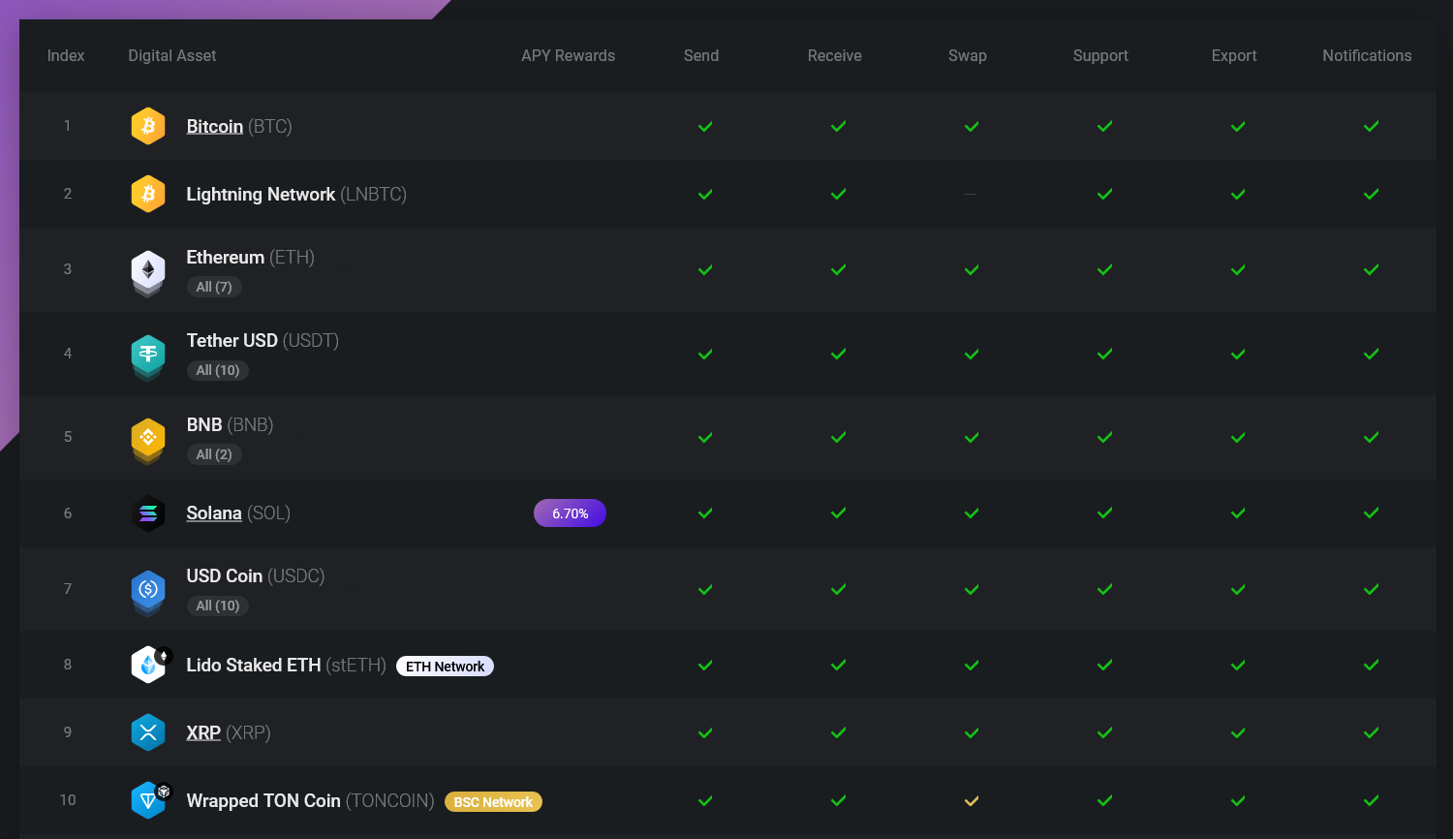Click Bitcoin's Send checkmark
This screenshot has height=839, width=1453.
click(705, 126)
